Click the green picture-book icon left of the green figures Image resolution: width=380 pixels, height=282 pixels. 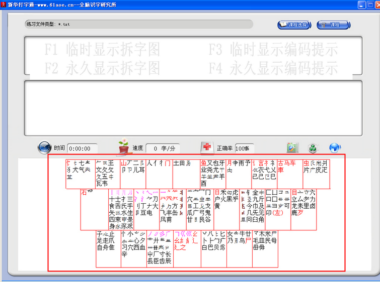pyautogui.click(x=292, y=148)
